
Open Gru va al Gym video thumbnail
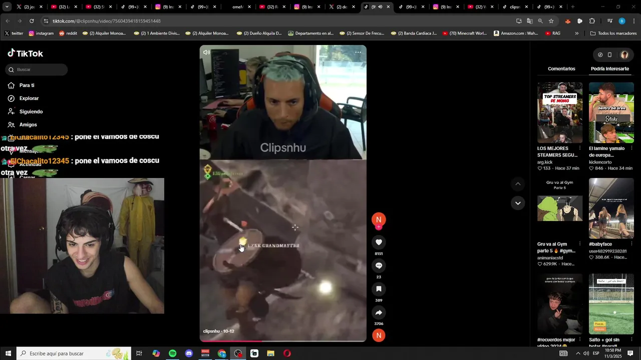click(x=560, y=208)
